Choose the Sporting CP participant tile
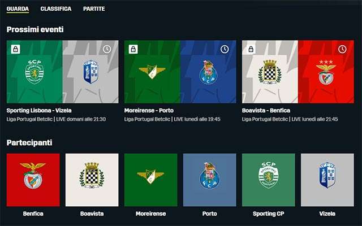The height and width of the screenshot is (226, 362). tap(269, 180)
